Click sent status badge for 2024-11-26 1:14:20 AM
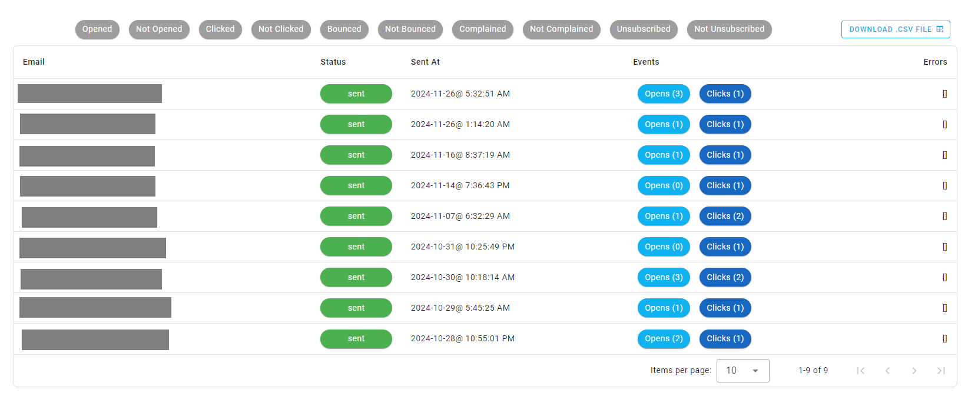The height and width of the screenshot is (396, 968). pos(356,124)
